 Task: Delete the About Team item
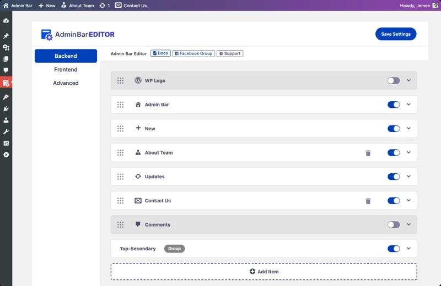(x=368, y=153)
